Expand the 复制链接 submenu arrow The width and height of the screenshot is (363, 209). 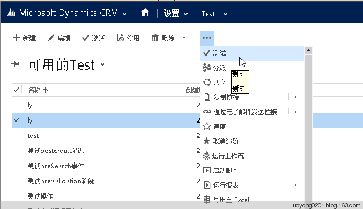click(x=296, y=97)
